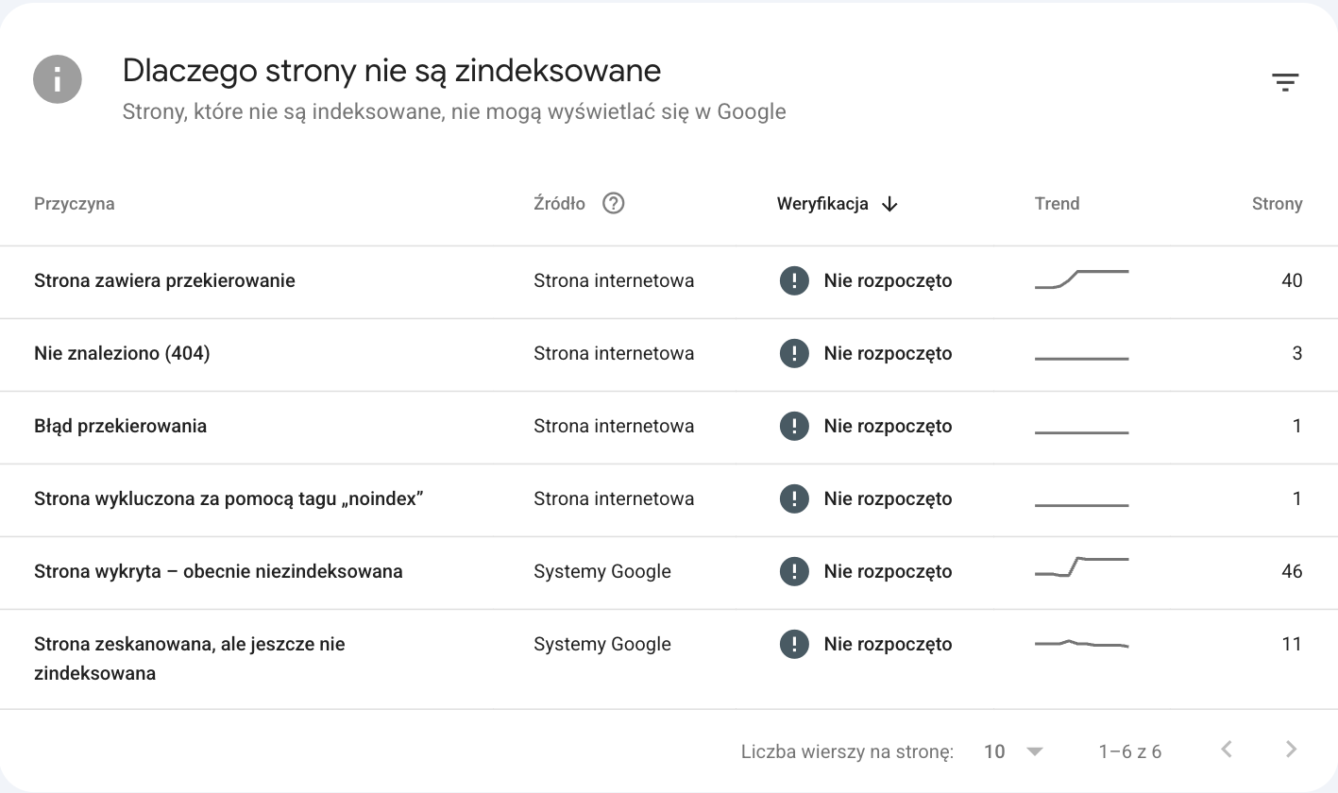
Task: Click warning icon in the 'Błąd przekierowania' row
Action: tap(794, 426)
